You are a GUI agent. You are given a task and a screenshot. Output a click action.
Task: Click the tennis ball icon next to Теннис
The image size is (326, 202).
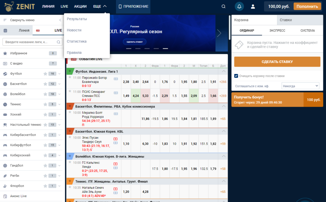pos(5,104)
